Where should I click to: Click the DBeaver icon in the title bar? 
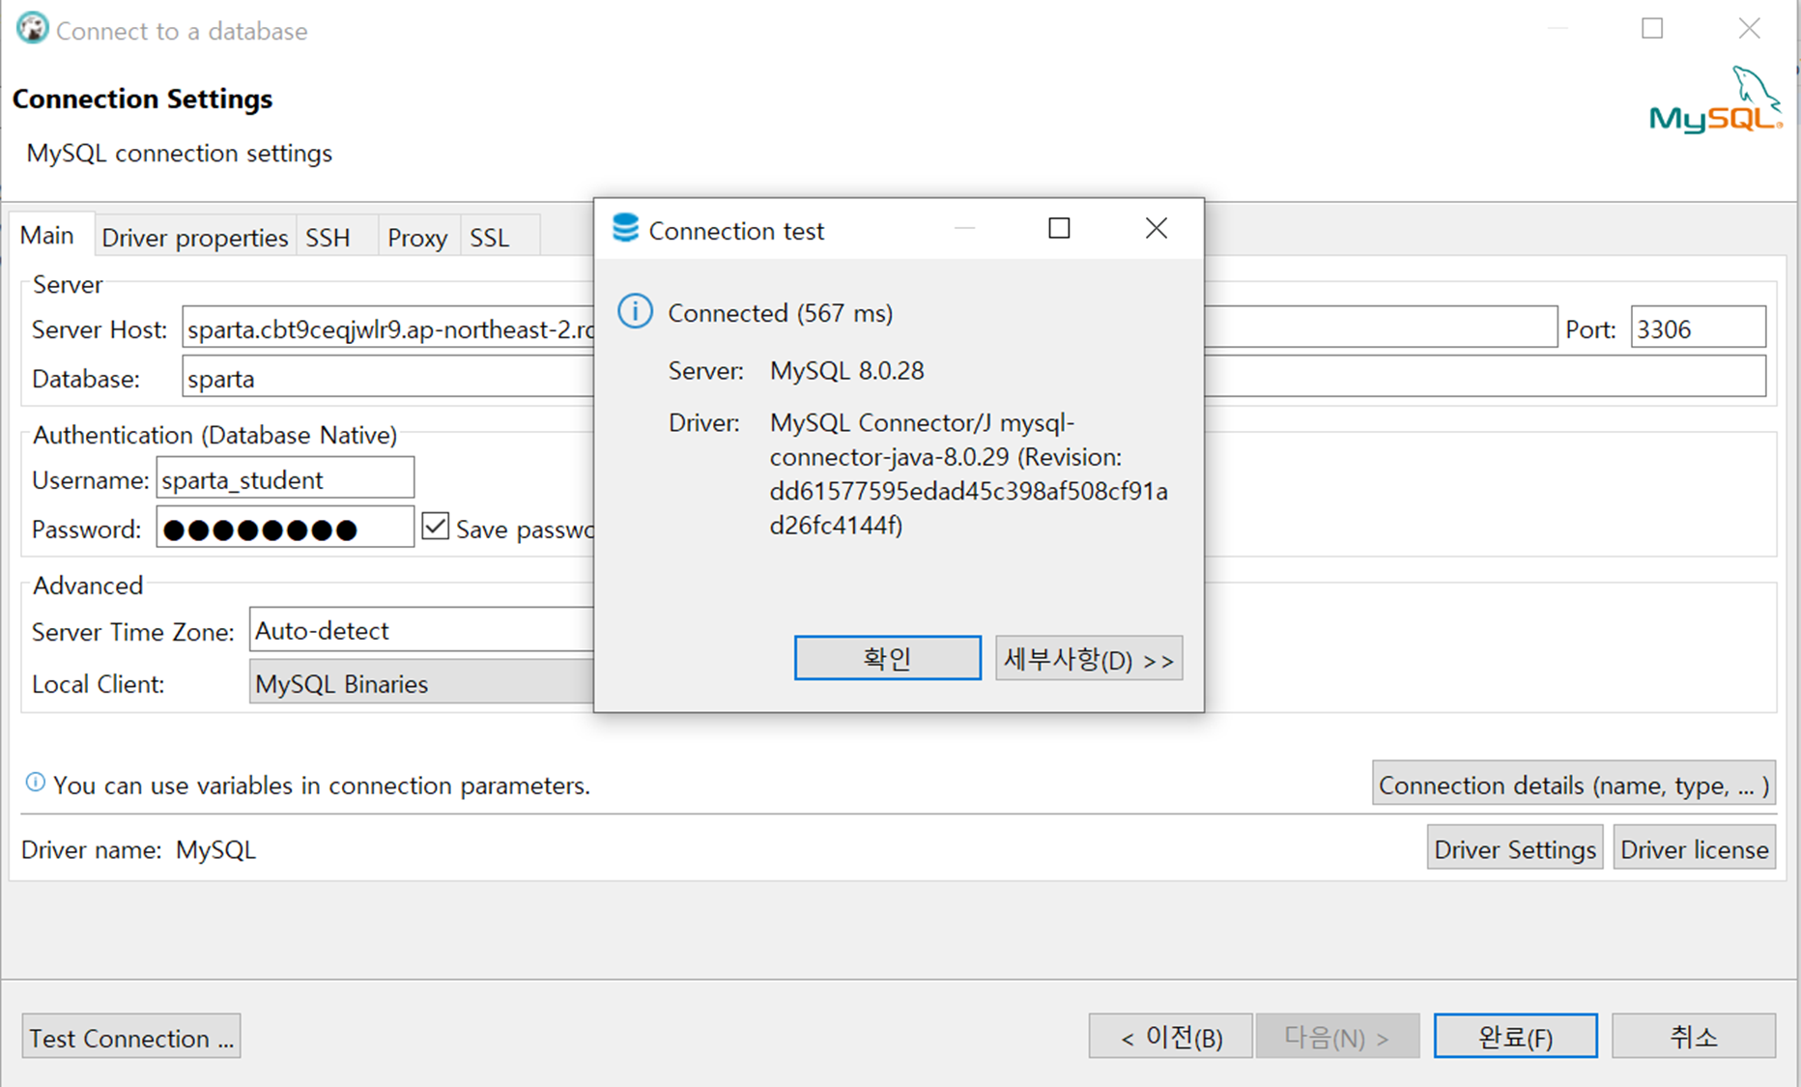tap(33, 29)
